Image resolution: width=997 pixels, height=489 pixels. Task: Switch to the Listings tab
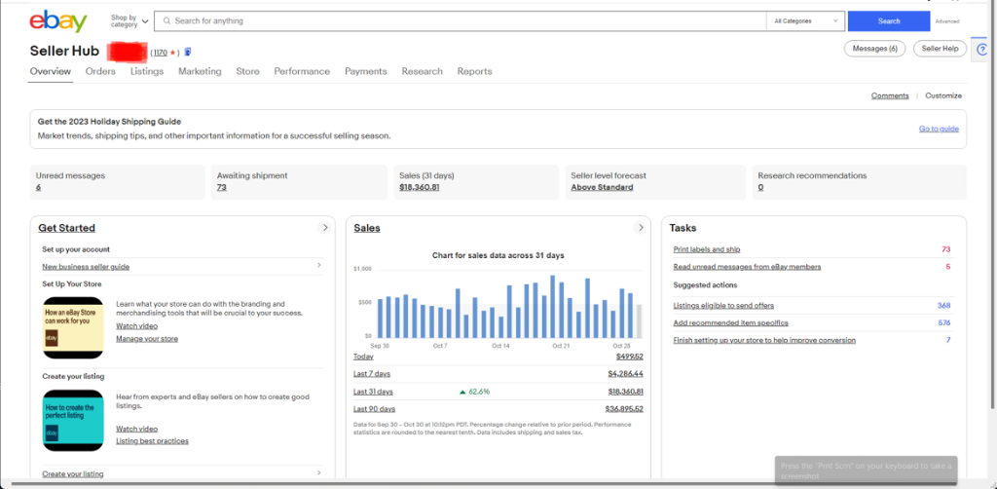[x=147, y=71]
